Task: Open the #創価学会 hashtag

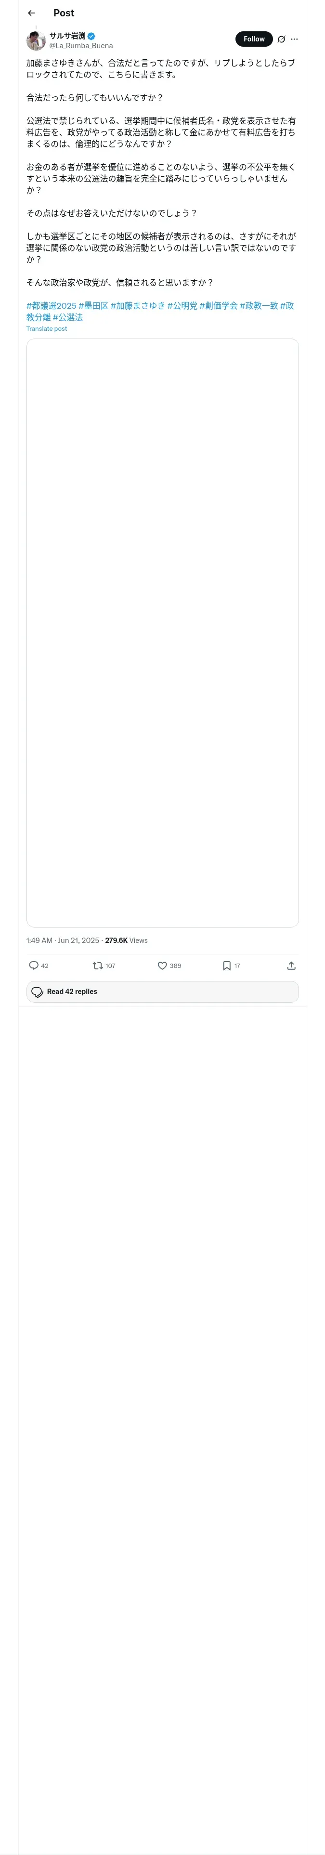Action: click(x=218, y=305)
